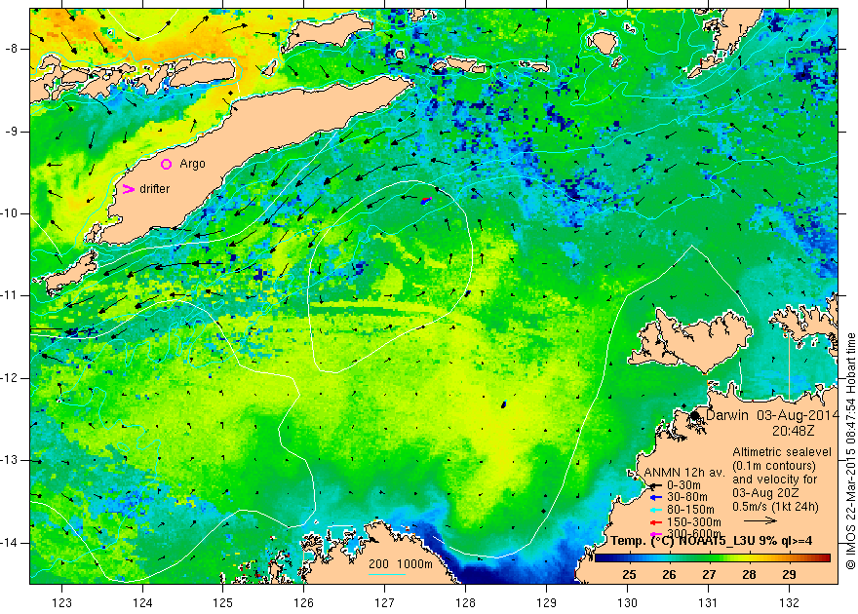Click the cyan 80-150m legend arrow
Image resolution: width=858 pixels, height=614 pixels.
(655, 510)
